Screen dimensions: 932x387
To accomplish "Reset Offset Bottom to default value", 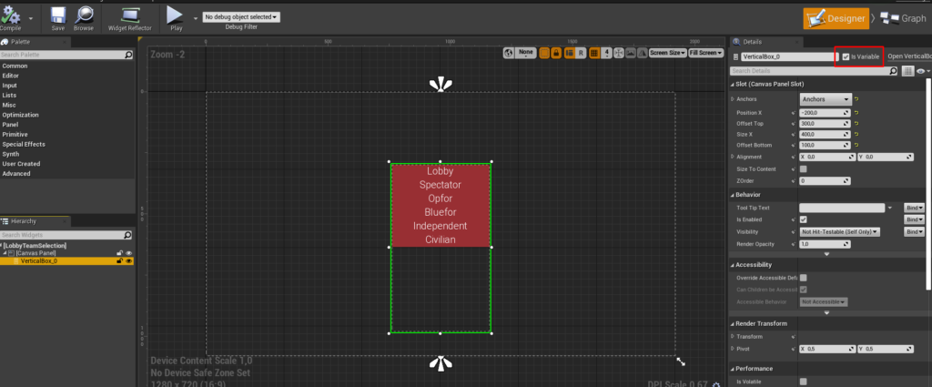I will [856, 145].
